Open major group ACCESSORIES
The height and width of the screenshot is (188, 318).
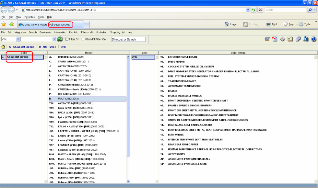pyautogui.click(x=176, y=154)
